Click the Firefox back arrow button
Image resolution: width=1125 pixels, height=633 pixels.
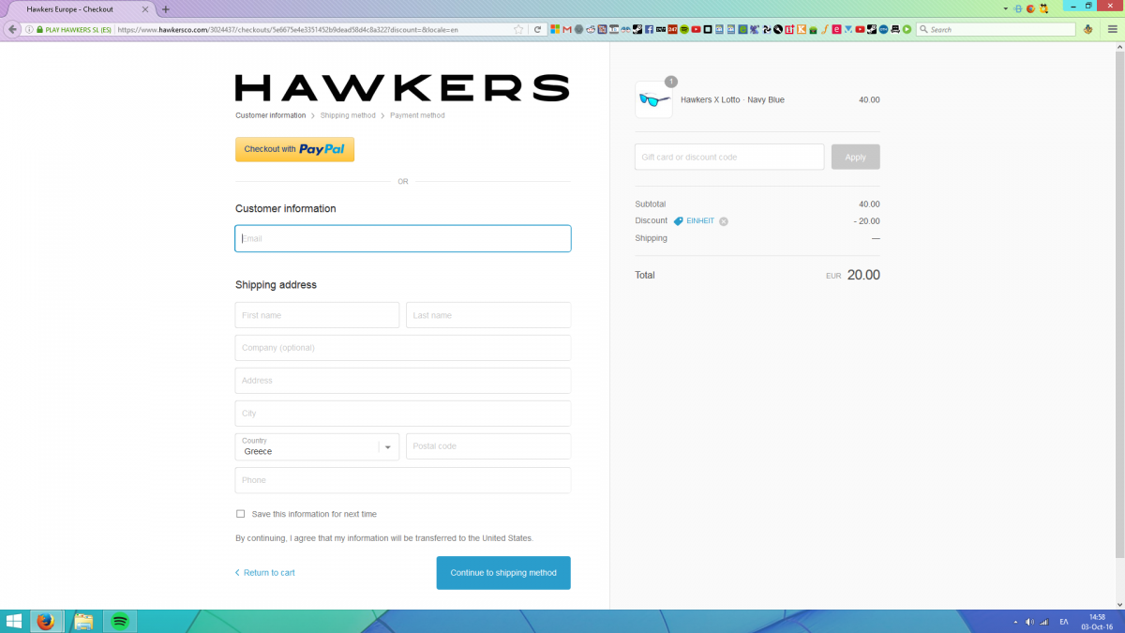tap(13, 29)
